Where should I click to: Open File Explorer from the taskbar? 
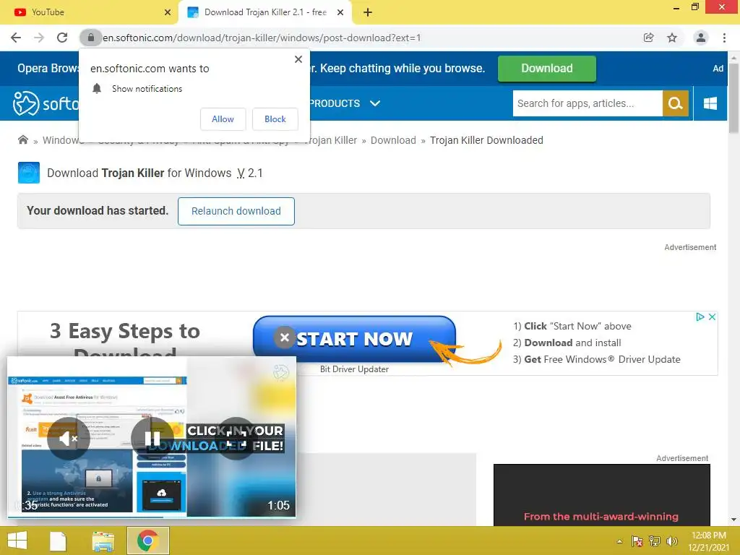click(103, 541)
